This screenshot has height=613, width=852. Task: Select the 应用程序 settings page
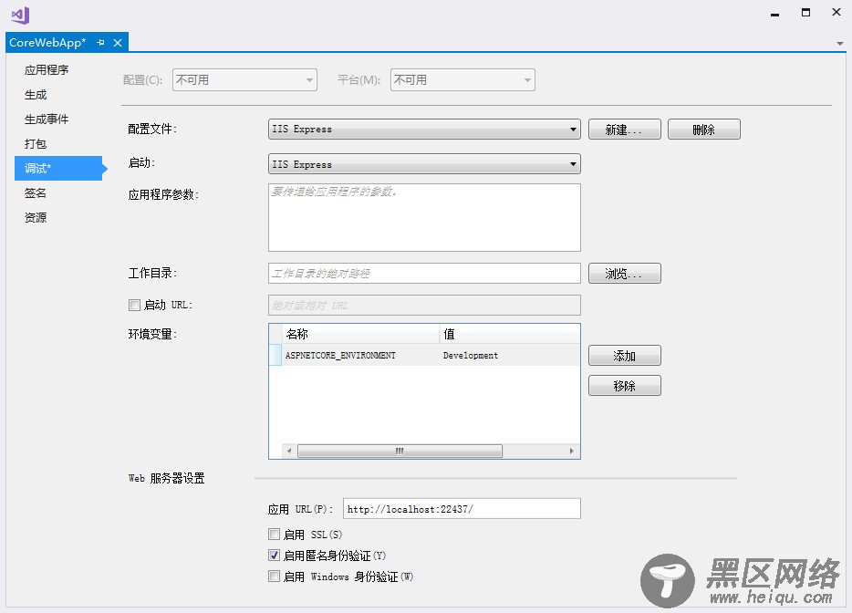point(47,69)
